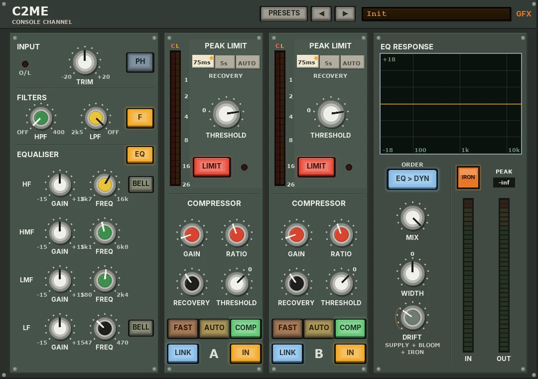The width and height of the screenshot is (538, 379).
Task: Click the green HPF knob
Action: coord(41,118)
